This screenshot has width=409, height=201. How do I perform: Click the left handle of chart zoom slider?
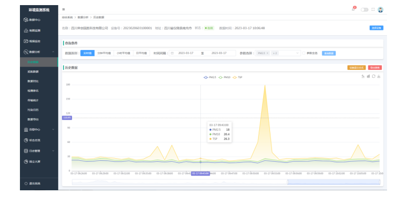tap(288, 182)
